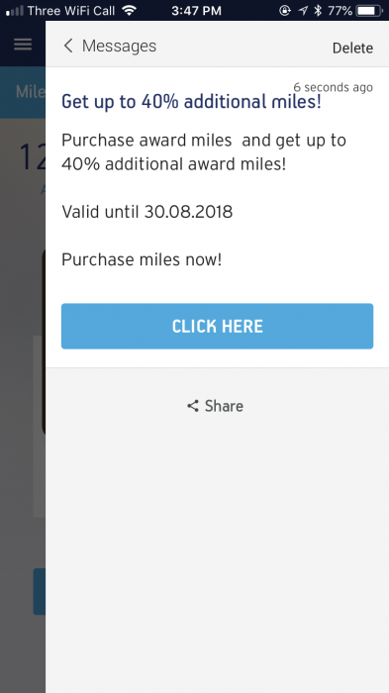Viewport: 389px width, 693px height.
Task: Tap the 3:47 PM clock
Action: click(x=196, y=10)
